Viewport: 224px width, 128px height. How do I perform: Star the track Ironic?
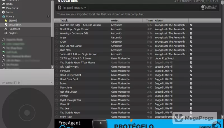[57, 83]
